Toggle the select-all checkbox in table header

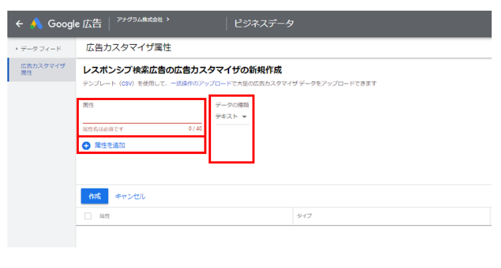[88, 216]
